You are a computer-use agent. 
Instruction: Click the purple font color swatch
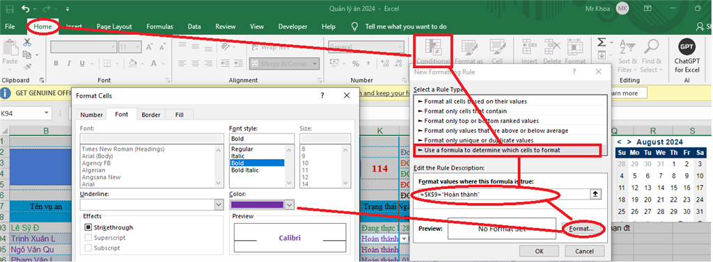click(x=258, y=205)
